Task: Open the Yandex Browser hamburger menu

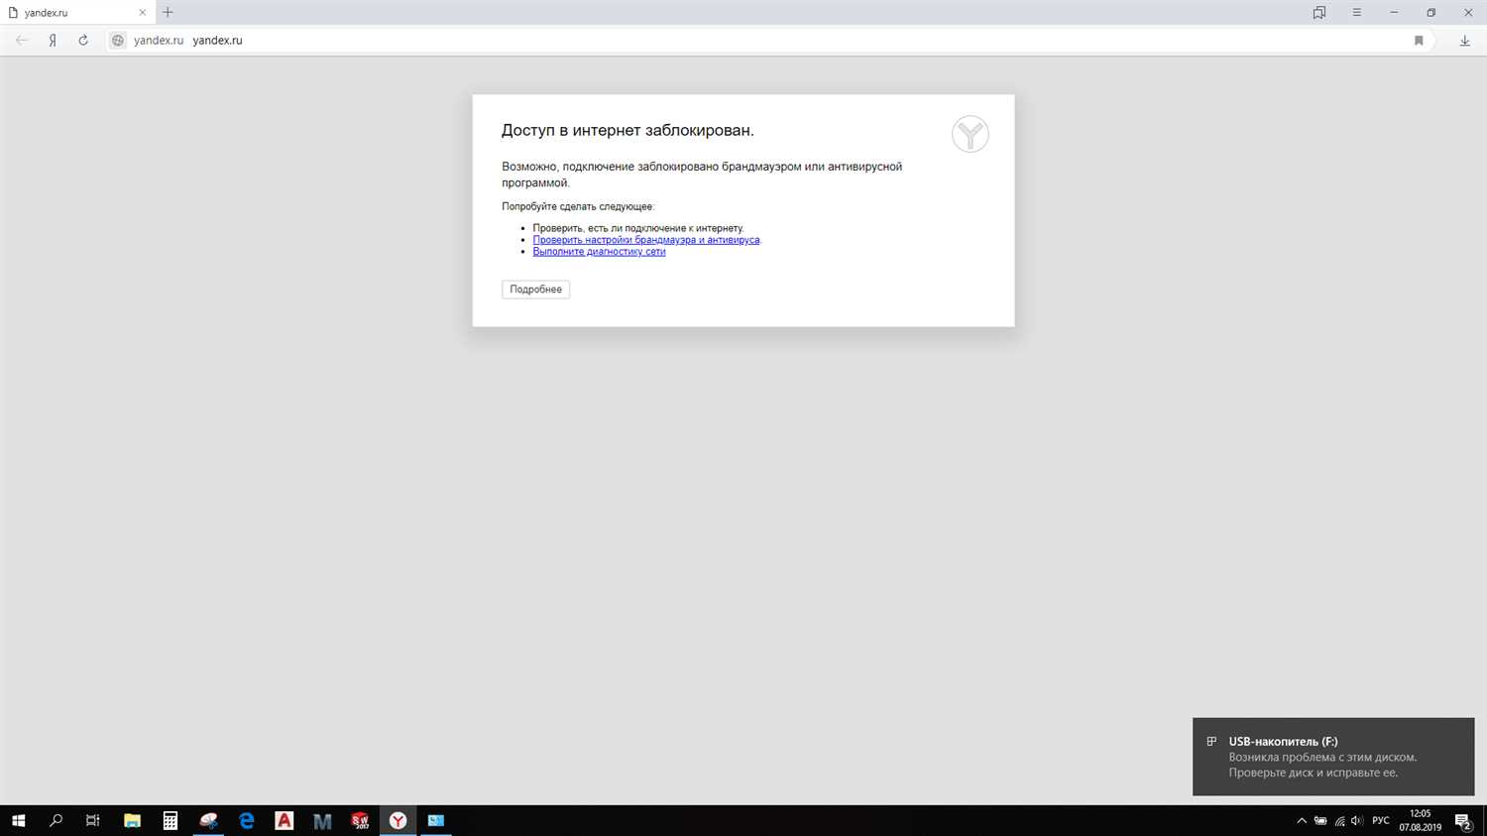Action: 1356,13
